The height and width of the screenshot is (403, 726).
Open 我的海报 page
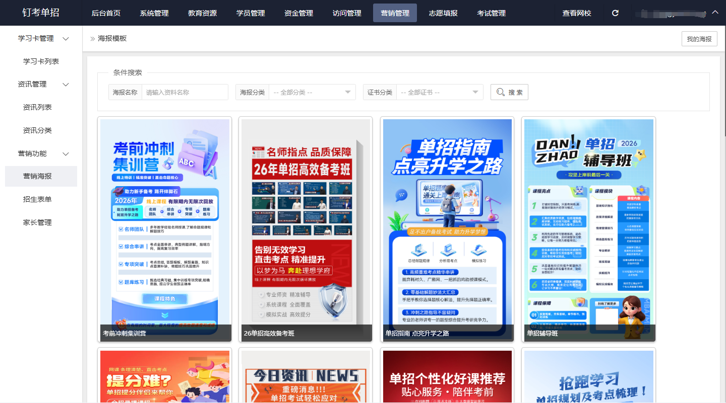pyautogui.click(x=699, y=39)
